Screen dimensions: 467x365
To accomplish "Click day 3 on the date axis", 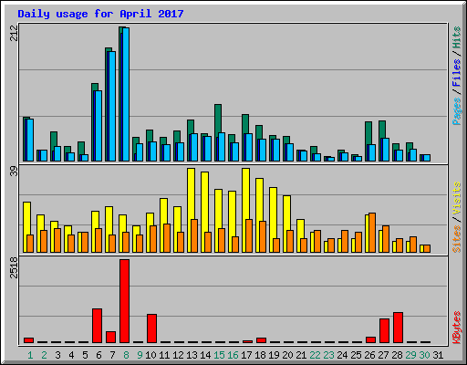I will click(x=57, y=355).
